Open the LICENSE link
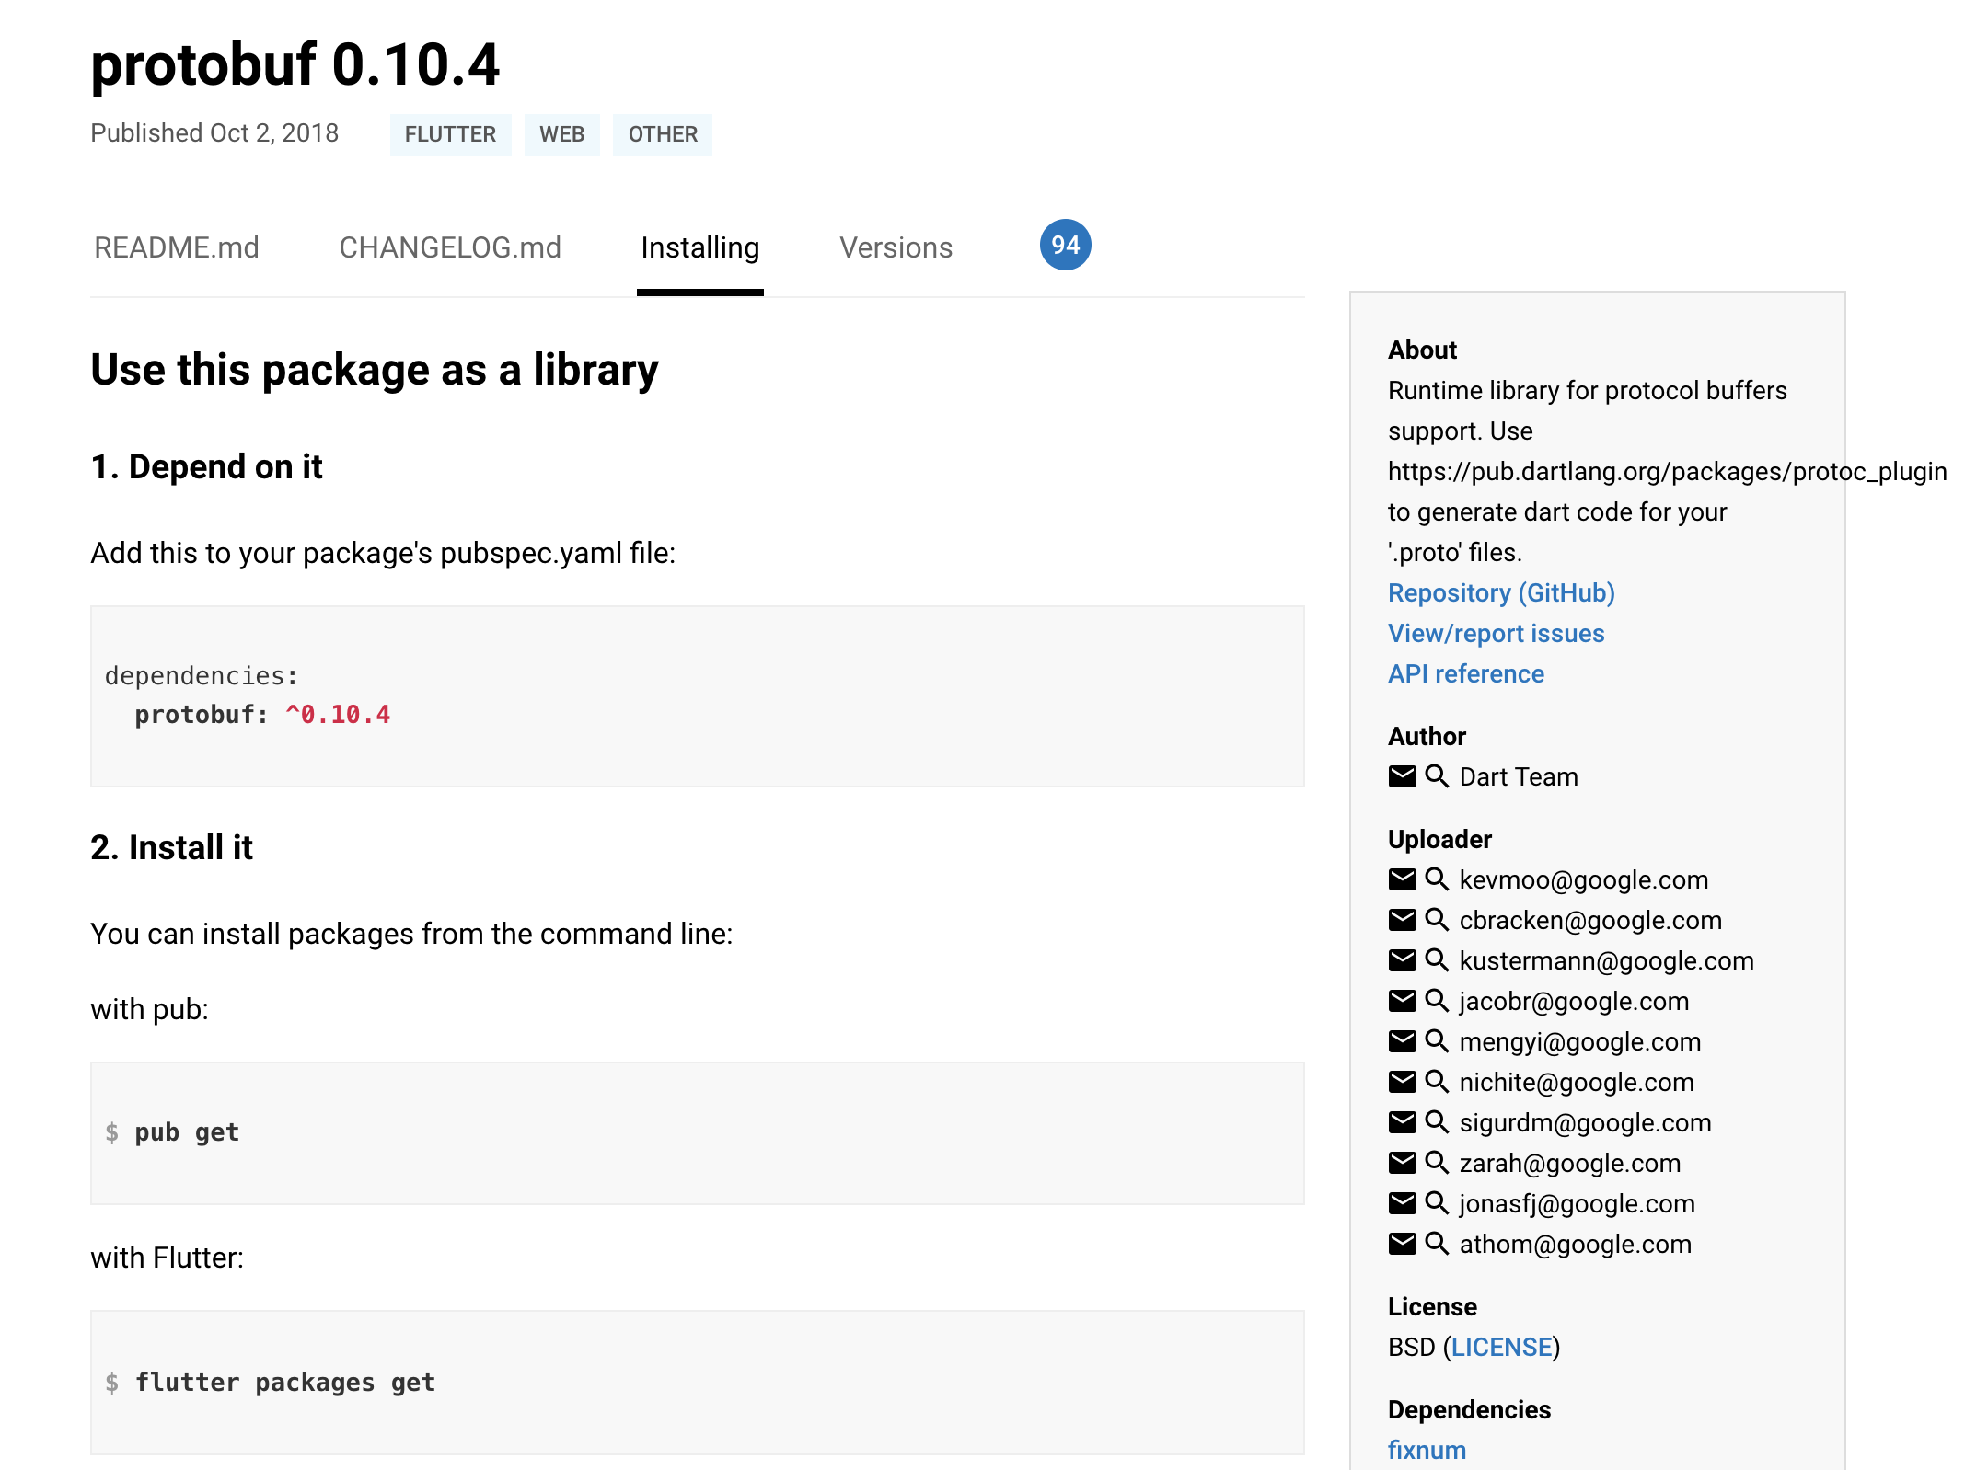This screenshot has height=1470, width=1988. (1502, 1348)
